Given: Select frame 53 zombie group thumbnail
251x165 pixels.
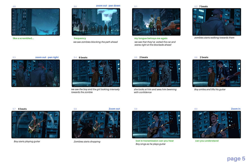Looking at the screenshot, I should [36, 73].
